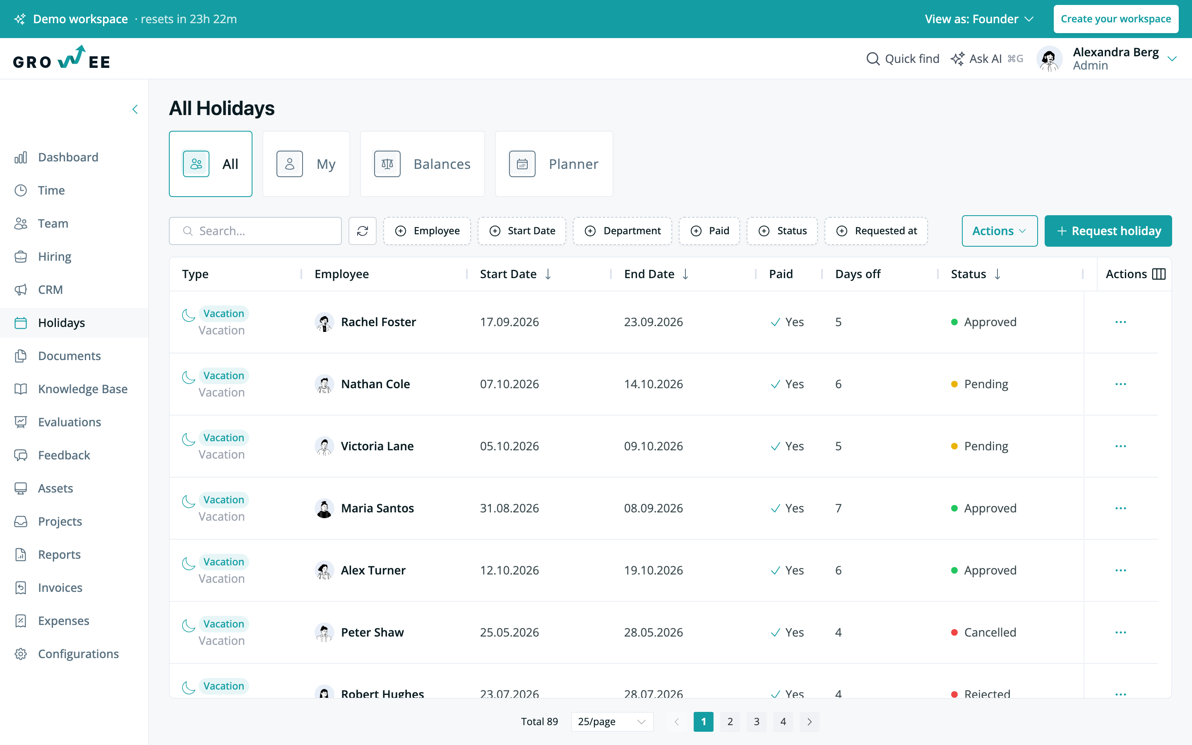Open the Assets monitor icon
Screen dimensions: 1192x745
21,488
